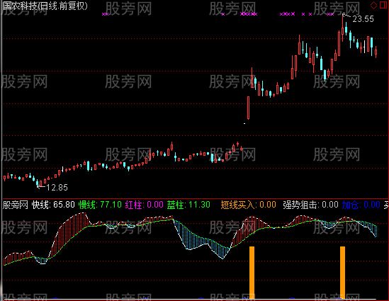Viewport: 389px width, 301px height.
Task: Select the low price label 12.85
Action: [57, 188]
